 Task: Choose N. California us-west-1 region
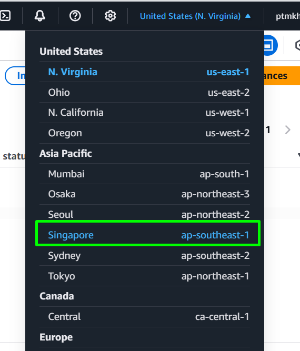145,113
